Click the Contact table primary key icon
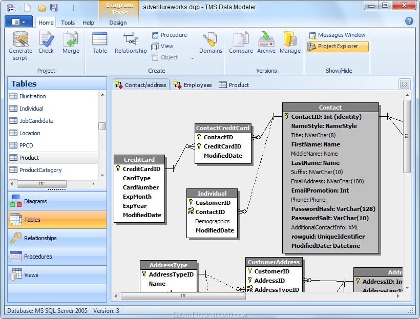The image size is (420, 319). coord(287,116)
